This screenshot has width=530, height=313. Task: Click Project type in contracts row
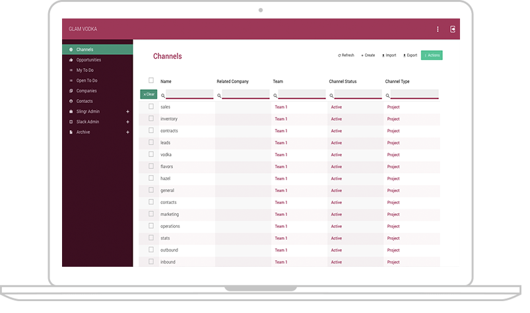coord(393,131)
